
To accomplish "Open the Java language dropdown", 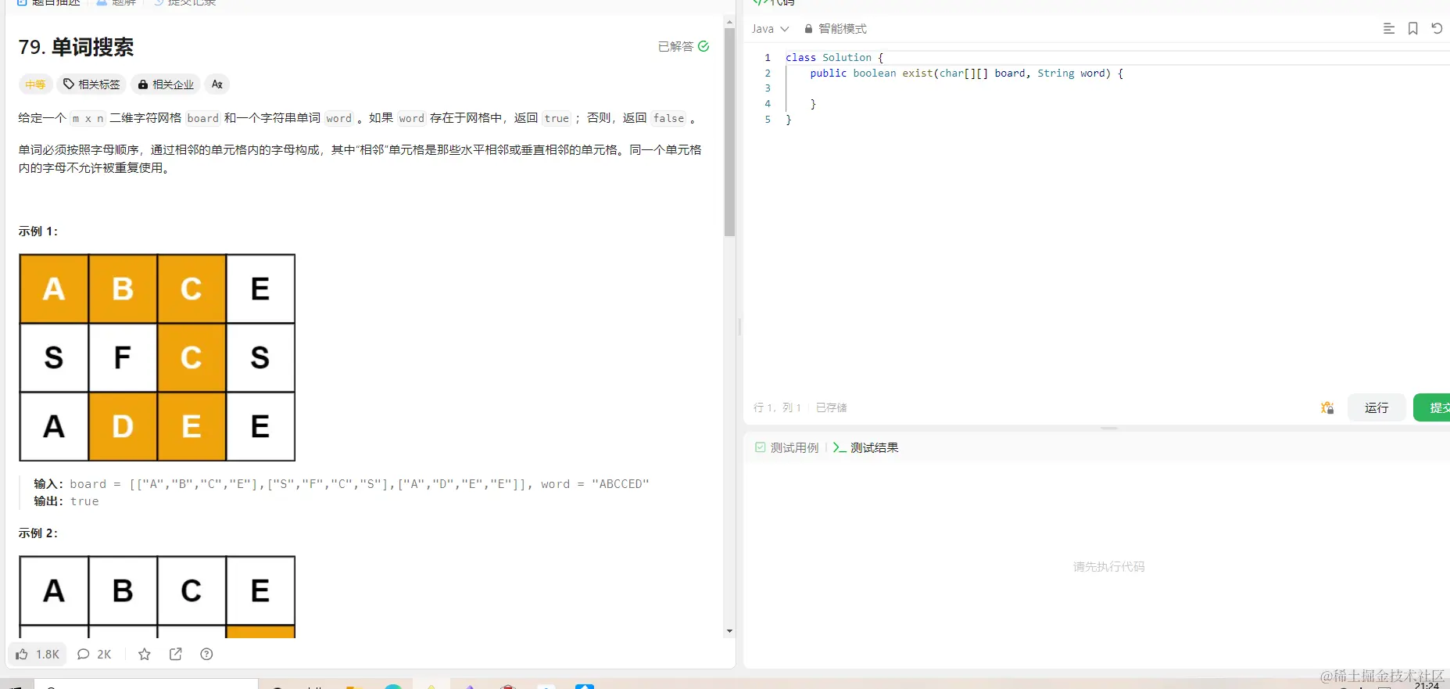I will [770, 29].
